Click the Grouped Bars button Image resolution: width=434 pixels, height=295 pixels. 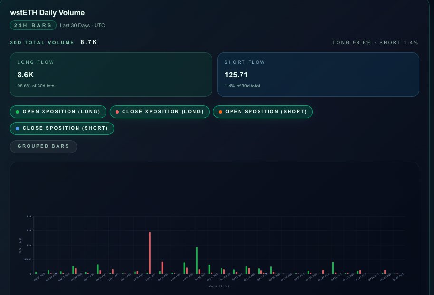coord(43,146)
